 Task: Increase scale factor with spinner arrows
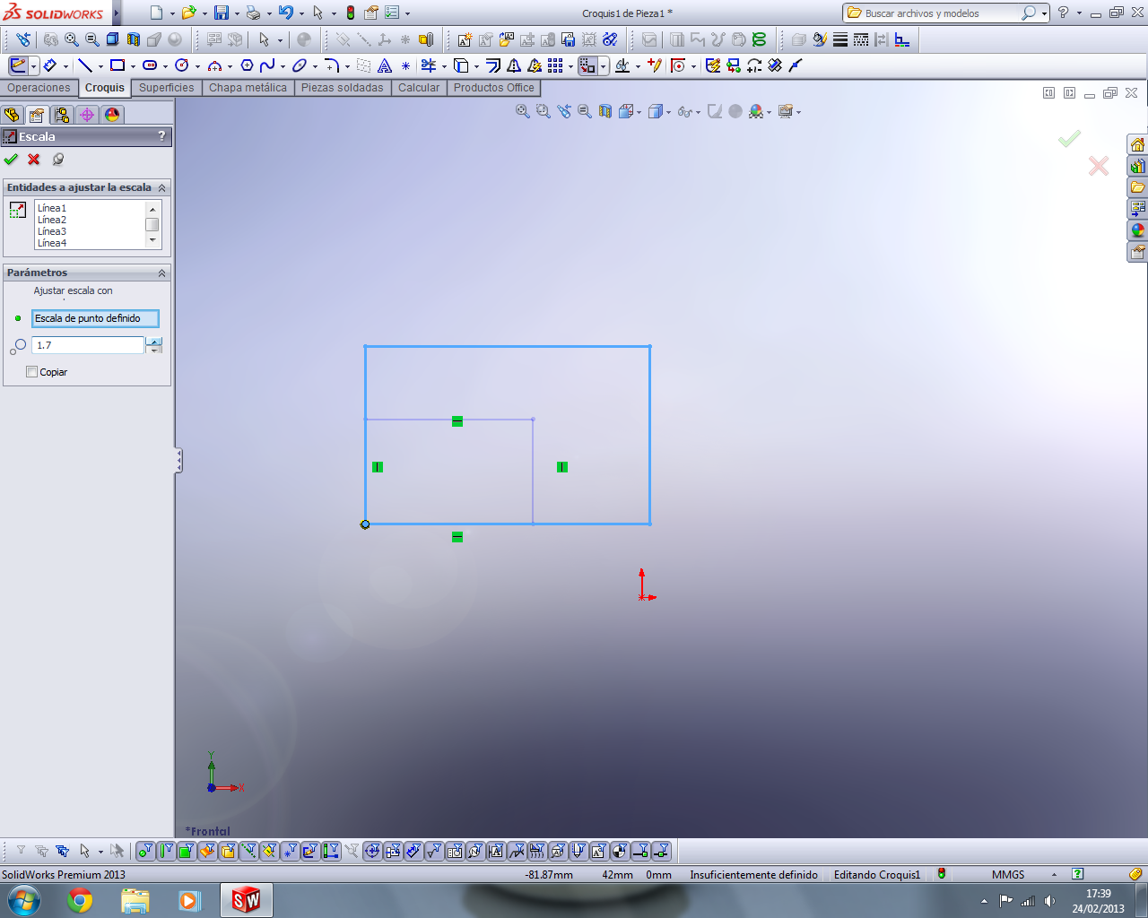pyautogui.click(x=155, y=342)
